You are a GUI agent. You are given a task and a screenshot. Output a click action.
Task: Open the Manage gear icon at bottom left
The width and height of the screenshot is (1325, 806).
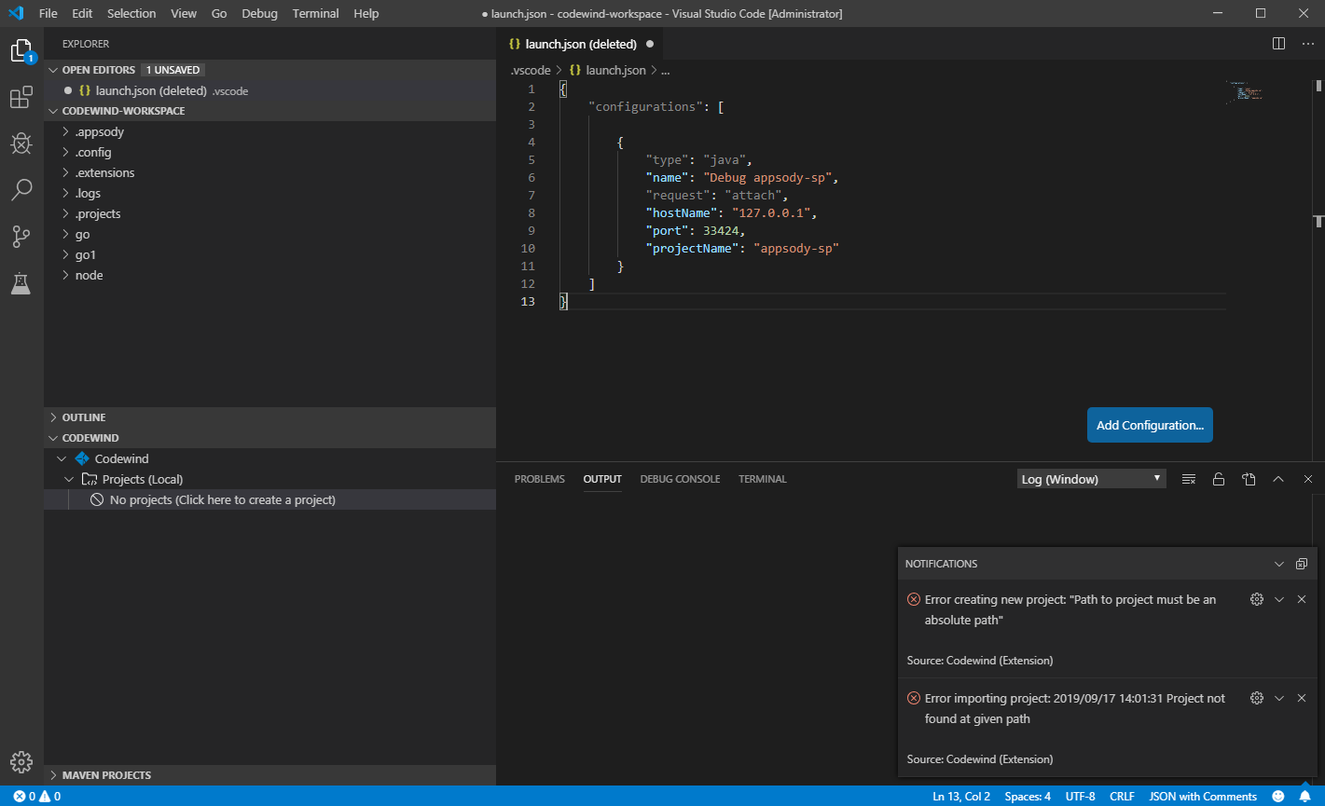point(21,761)
